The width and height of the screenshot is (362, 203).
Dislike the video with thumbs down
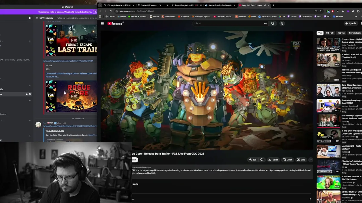click(x=262, y=160)
